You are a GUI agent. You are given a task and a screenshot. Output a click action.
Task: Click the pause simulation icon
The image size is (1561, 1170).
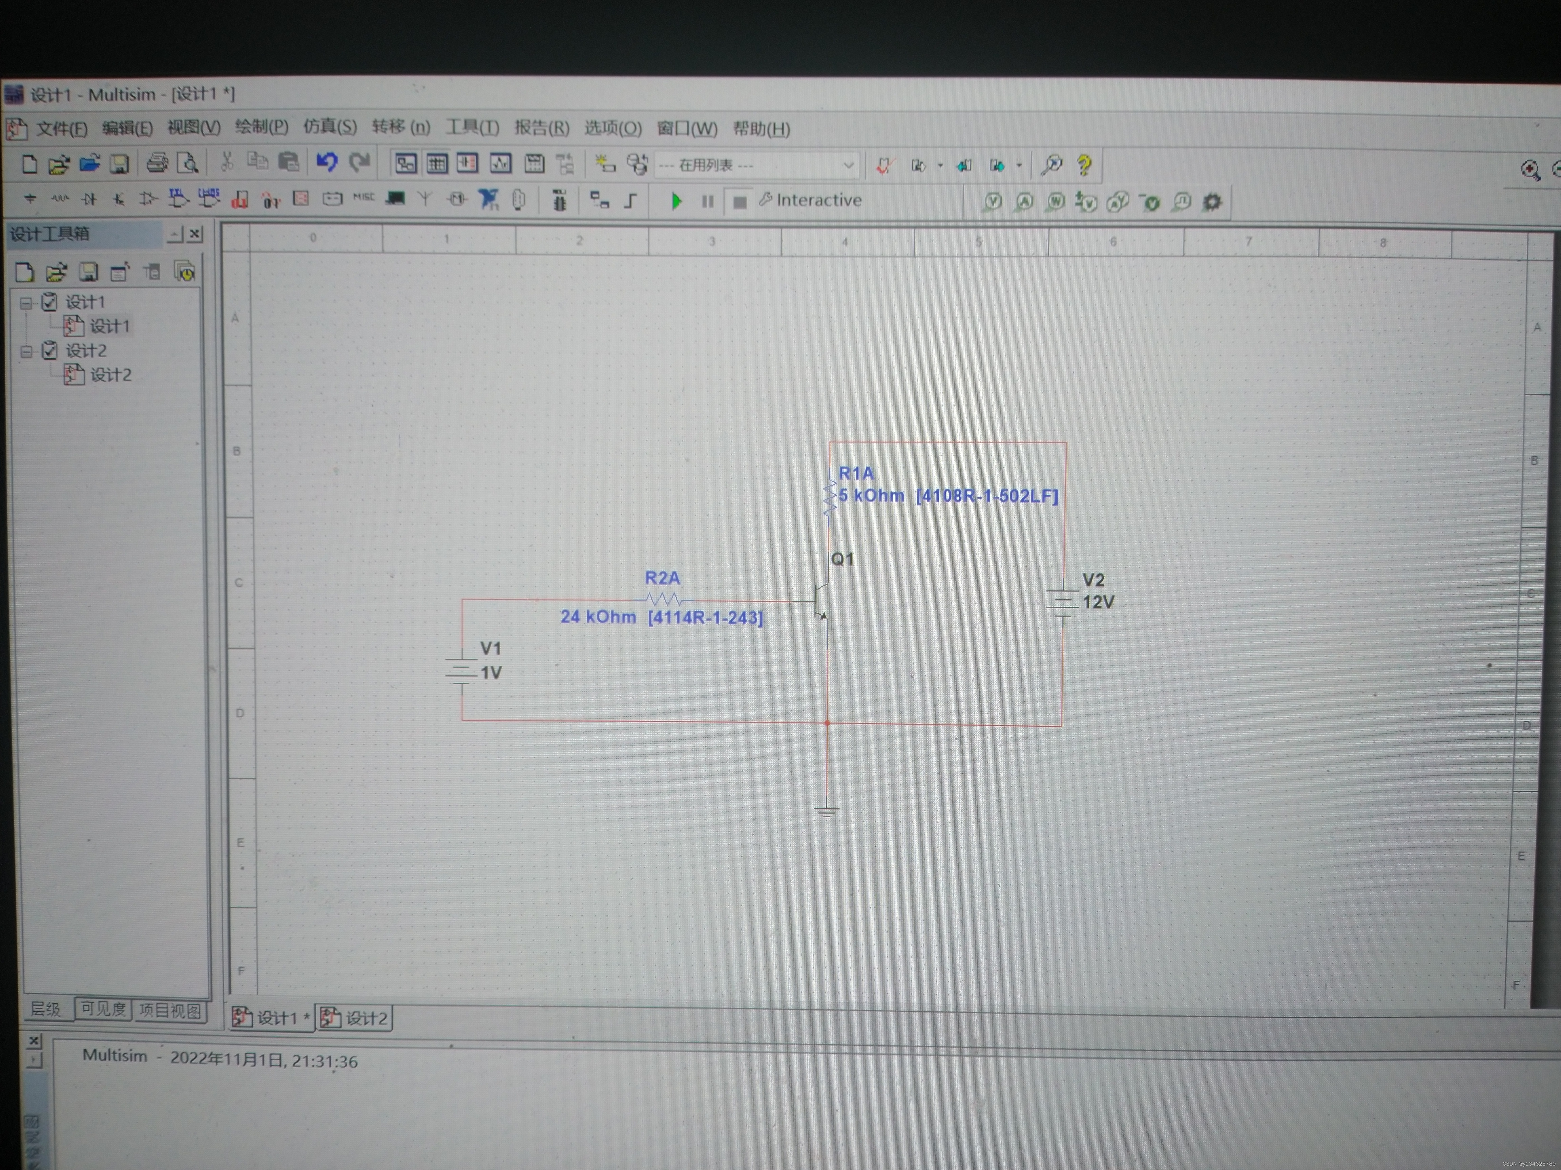pos(707,202)
